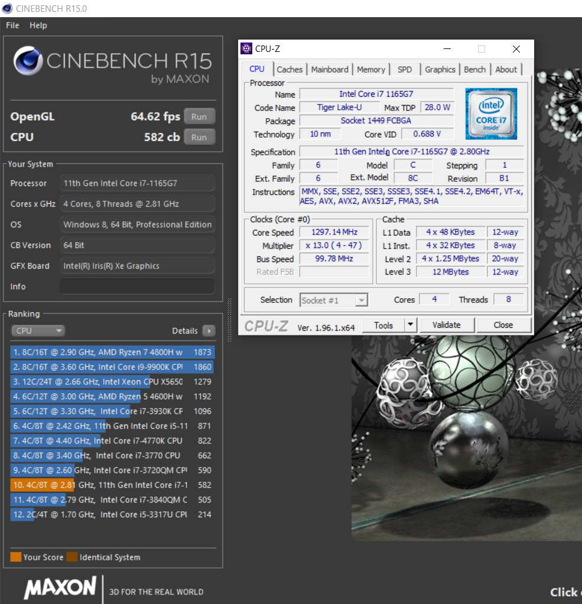Click the Tools button in CPU-Z

tap(384, 325)
